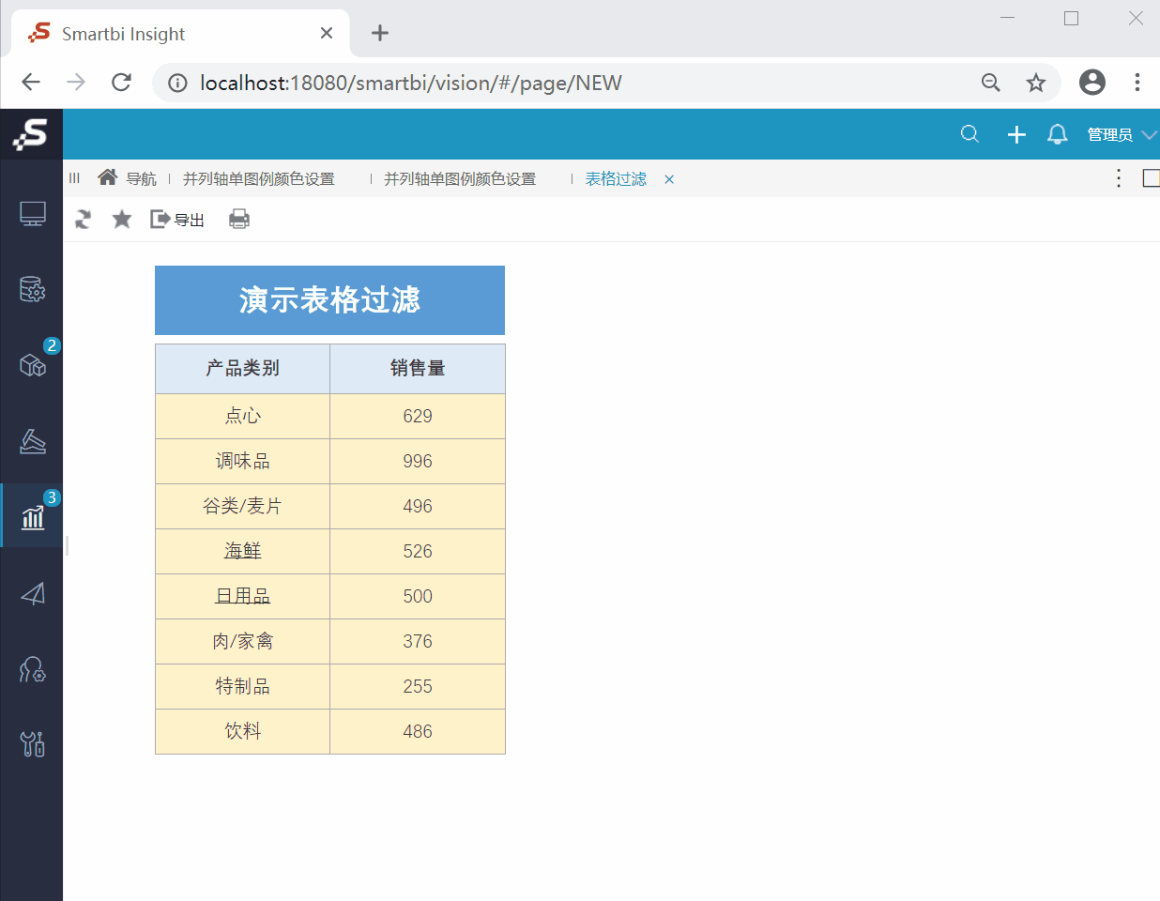Click the 导出 export button
This screenshot has height=901, width=1160.
(x=177, y=220)
